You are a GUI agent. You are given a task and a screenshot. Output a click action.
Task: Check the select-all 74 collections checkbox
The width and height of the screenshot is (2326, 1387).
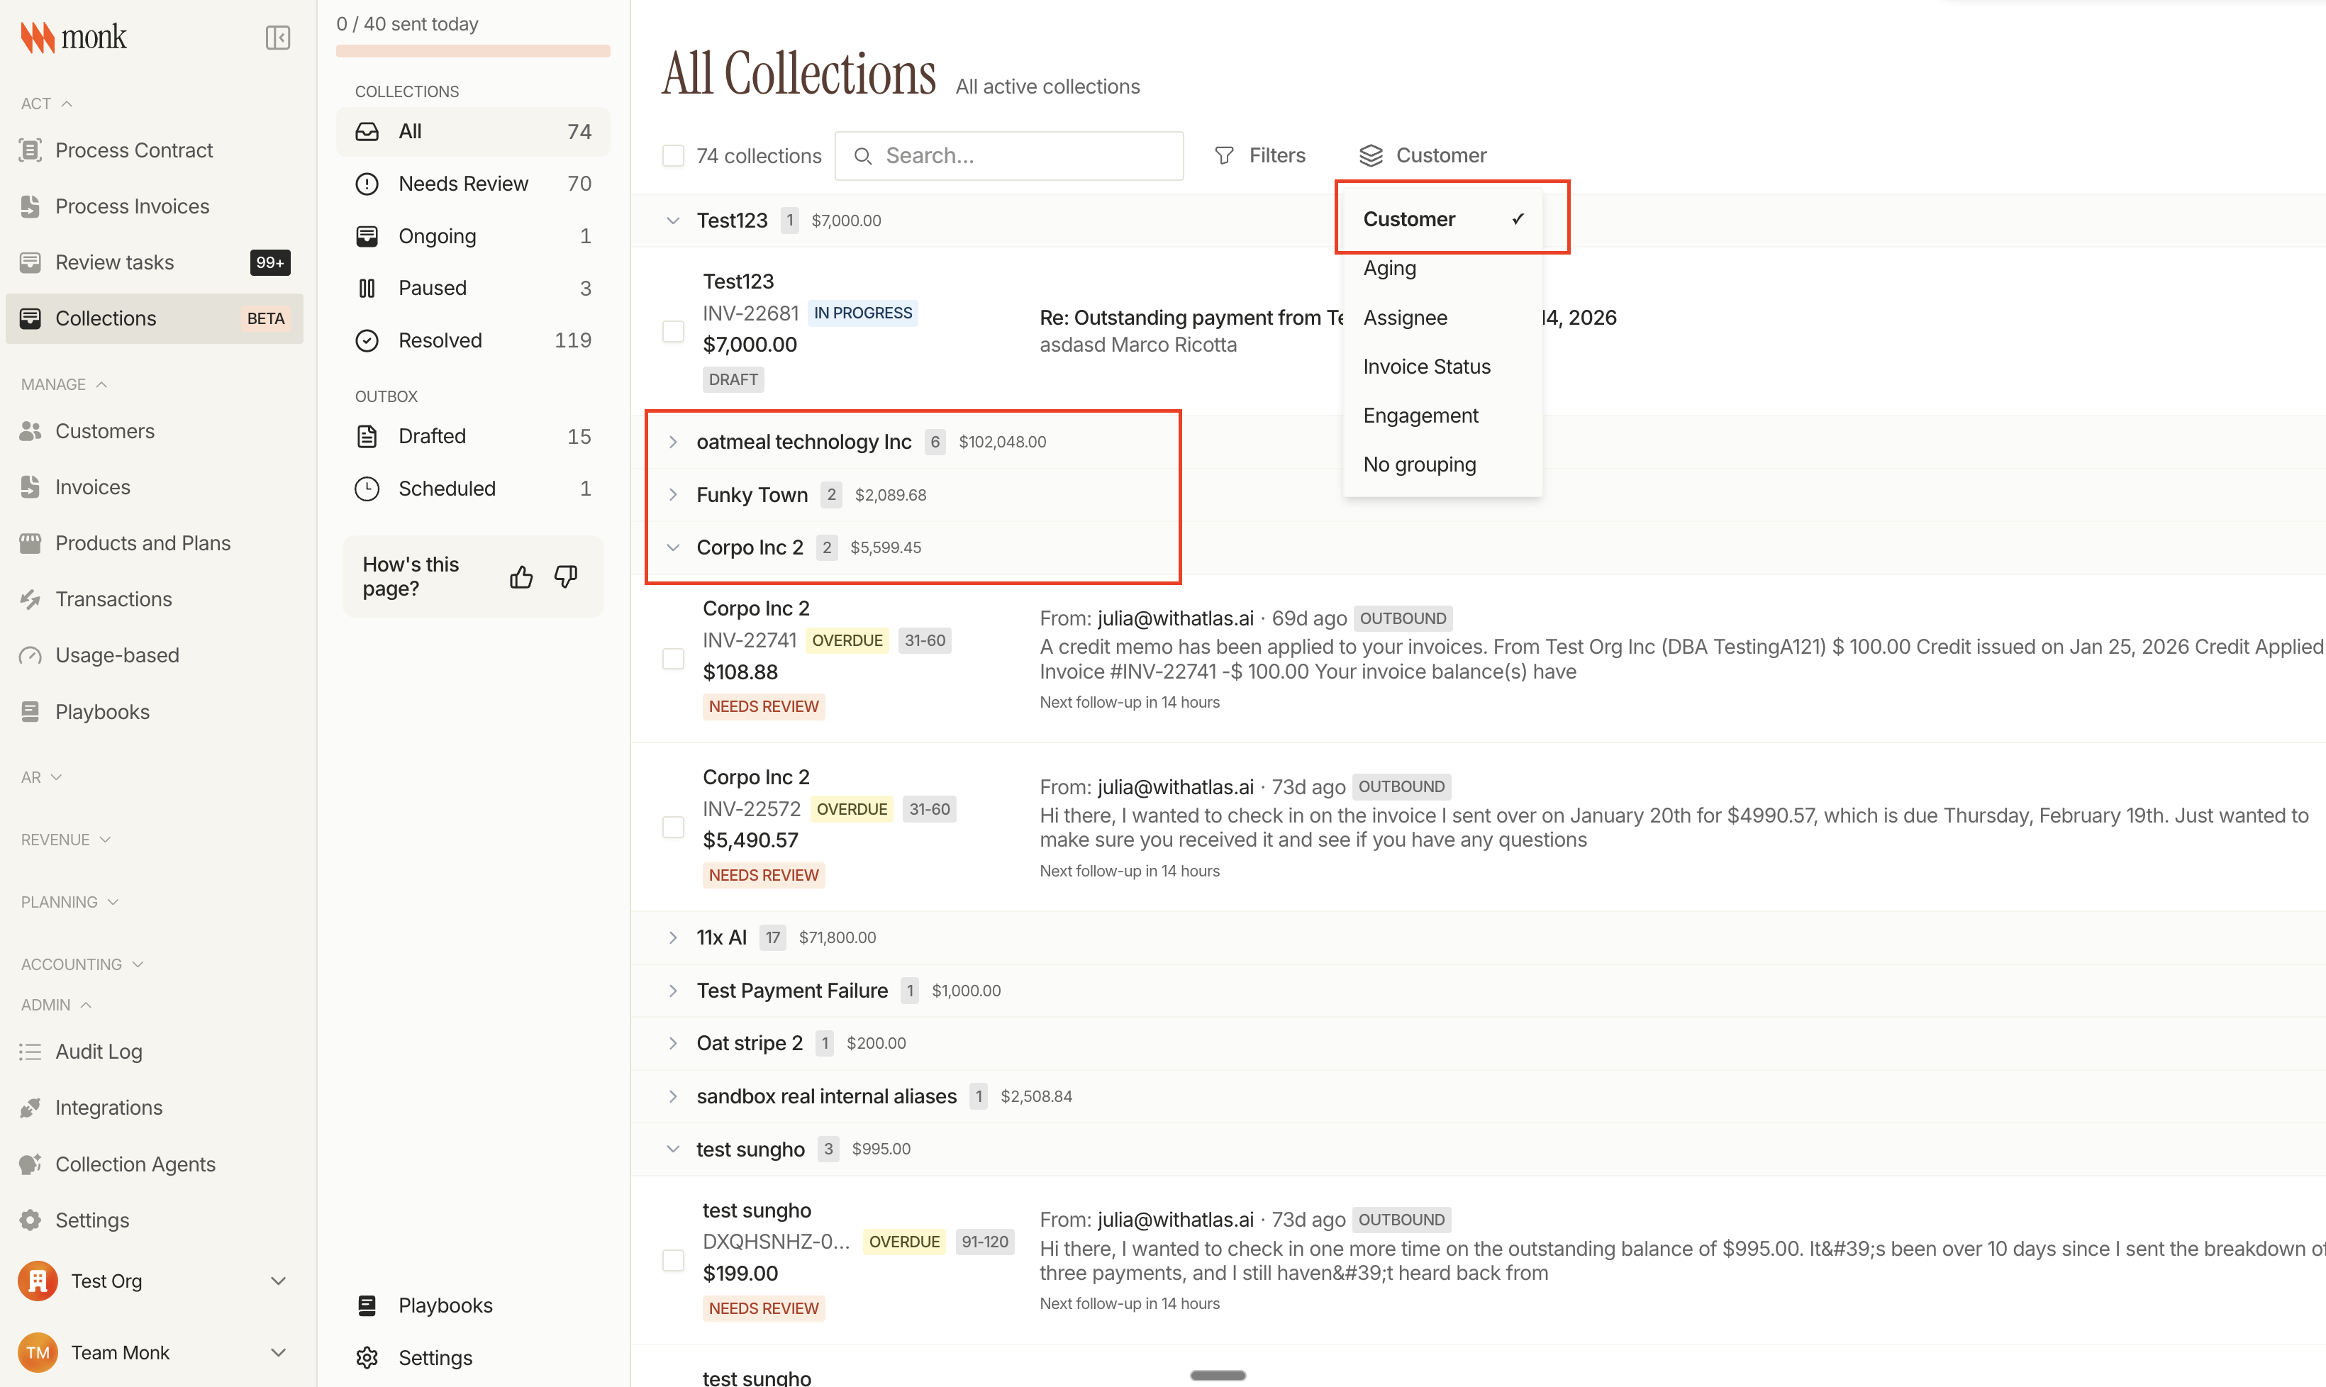pyautogui.click(x=673, y=155)
